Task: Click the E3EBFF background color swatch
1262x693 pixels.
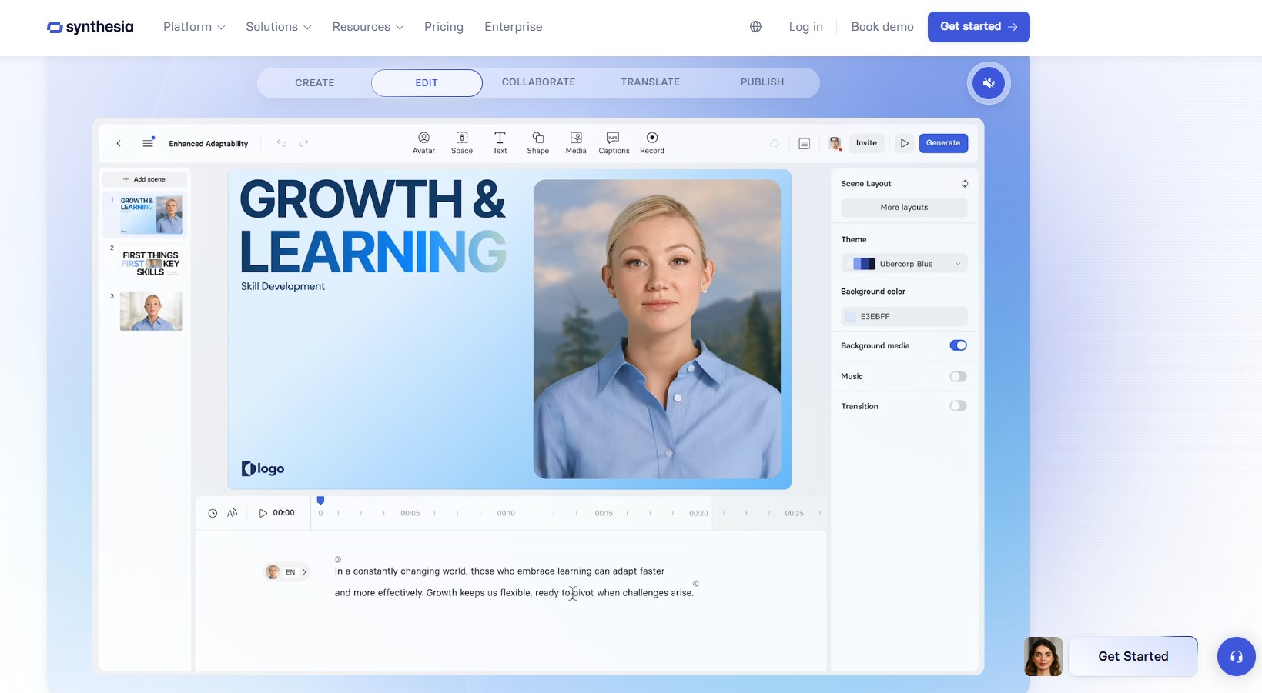Action: pyautogui.click(x=851, y=316)
